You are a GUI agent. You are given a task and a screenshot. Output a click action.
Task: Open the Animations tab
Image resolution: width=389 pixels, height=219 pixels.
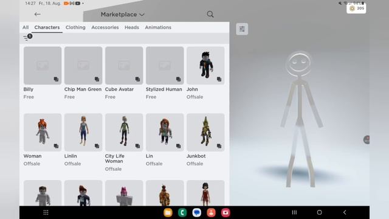pyautogui.click(x=158, y=27)
